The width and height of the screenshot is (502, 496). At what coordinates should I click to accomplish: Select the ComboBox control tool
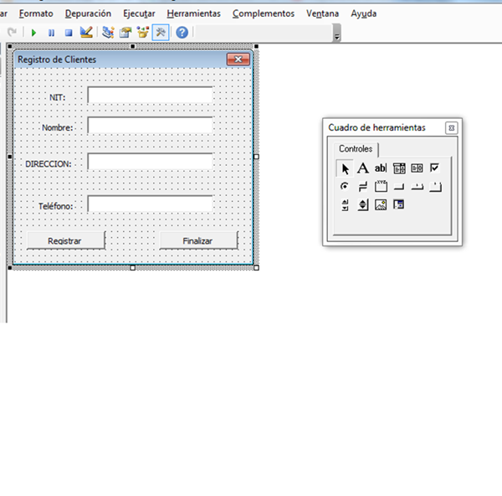coord(399,168)
